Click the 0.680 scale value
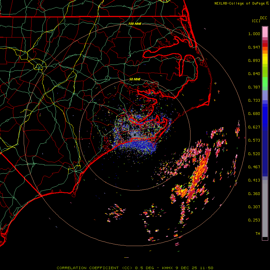The width and height of the screenshot is (270, 270). click(x=254, y=114)
